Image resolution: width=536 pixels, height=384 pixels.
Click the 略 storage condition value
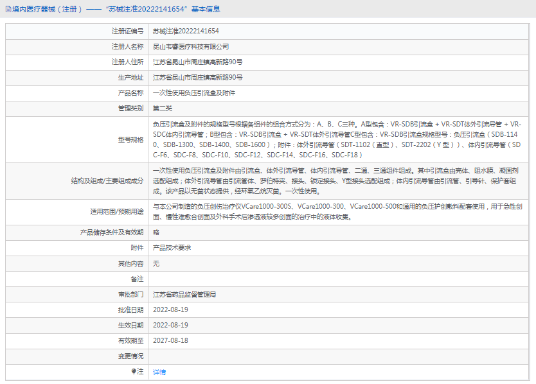pyautogui.click(x=156, y=232)
